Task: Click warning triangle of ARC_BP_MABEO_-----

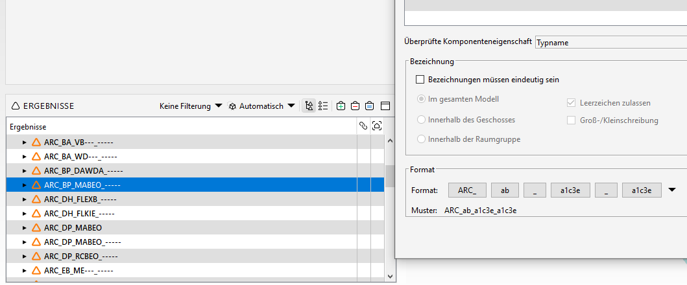Action: [x=36, y=185]
